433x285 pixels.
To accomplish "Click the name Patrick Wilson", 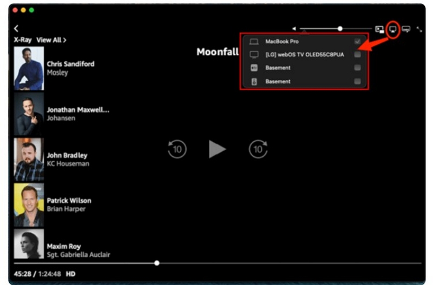I will [69, 201].
